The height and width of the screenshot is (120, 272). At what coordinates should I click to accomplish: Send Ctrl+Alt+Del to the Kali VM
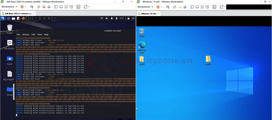31,7
